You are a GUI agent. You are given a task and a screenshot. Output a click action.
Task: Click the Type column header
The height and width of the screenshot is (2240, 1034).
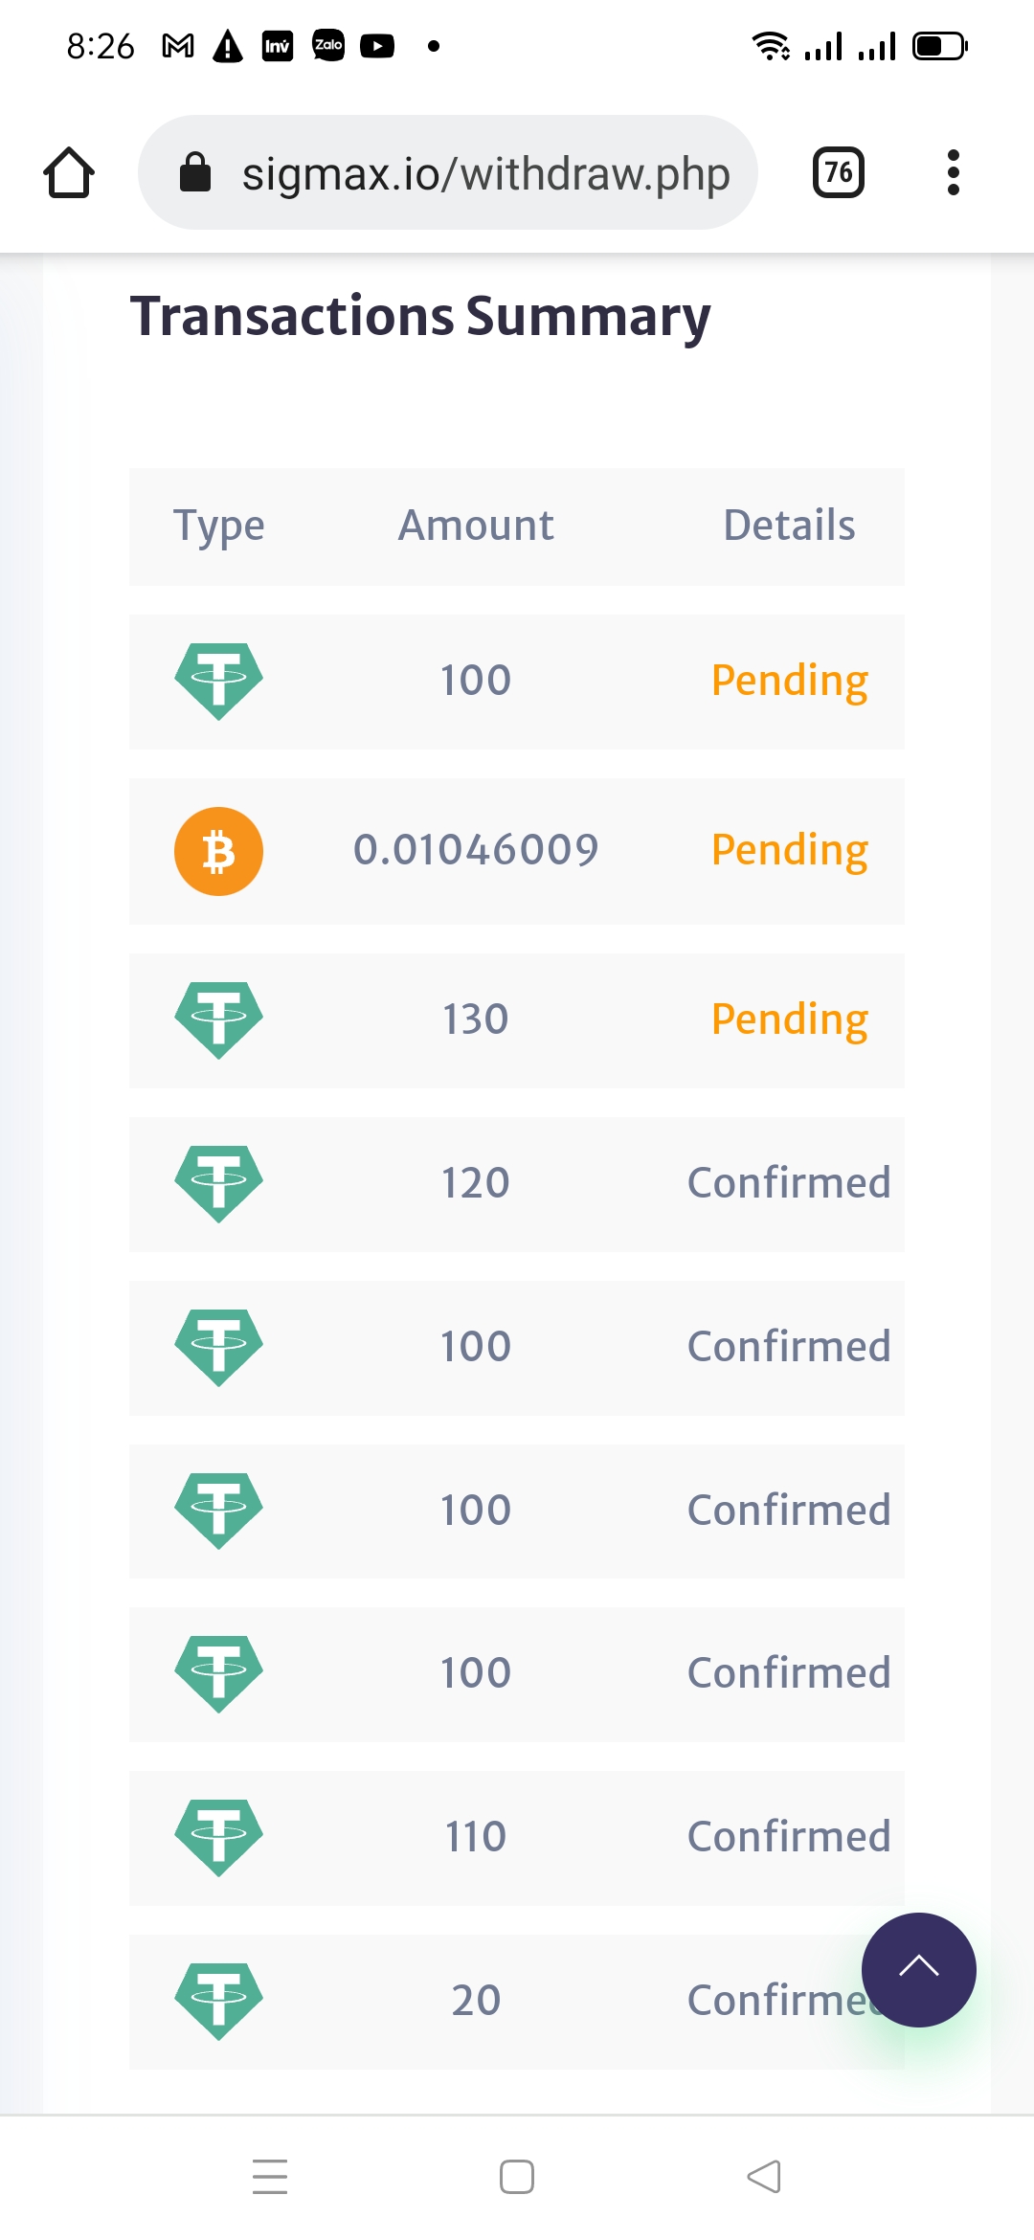coord(218,526)
